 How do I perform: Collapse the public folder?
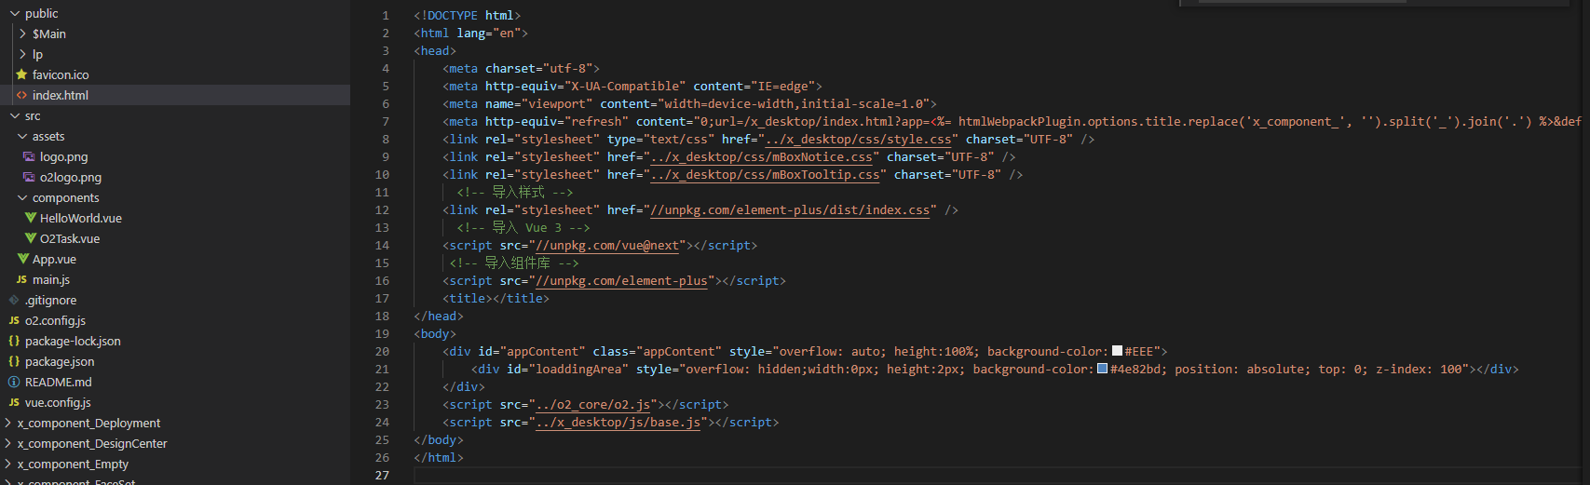tap(15, 13)
